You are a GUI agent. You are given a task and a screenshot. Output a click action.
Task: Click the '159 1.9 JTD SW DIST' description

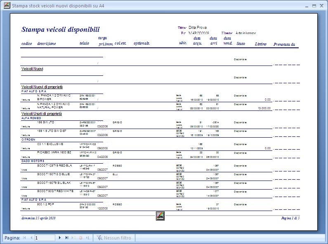coord(52,131)
